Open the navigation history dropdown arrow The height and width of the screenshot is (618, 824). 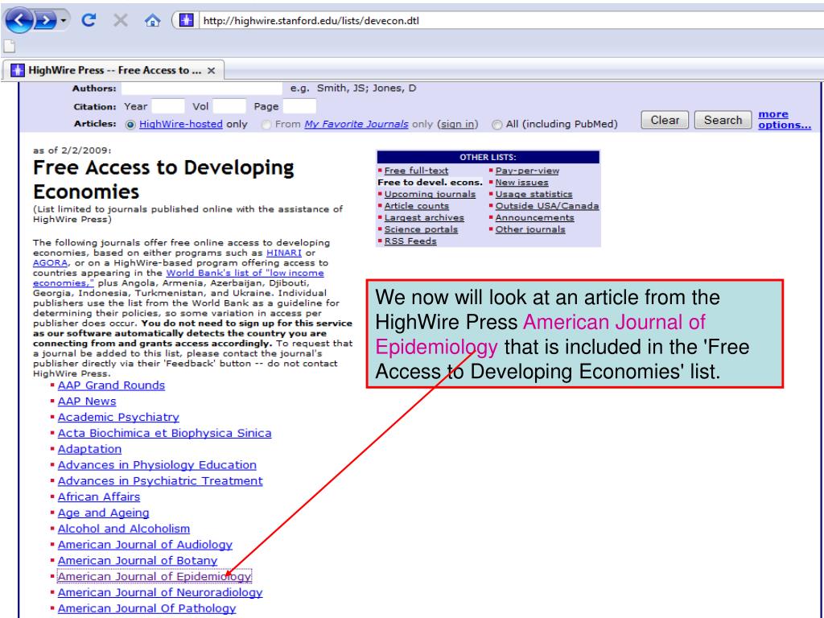tap(63, 20)
